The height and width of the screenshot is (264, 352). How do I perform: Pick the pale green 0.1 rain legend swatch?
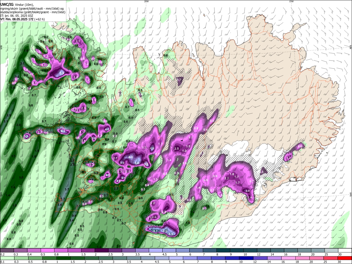click(7, 258)
